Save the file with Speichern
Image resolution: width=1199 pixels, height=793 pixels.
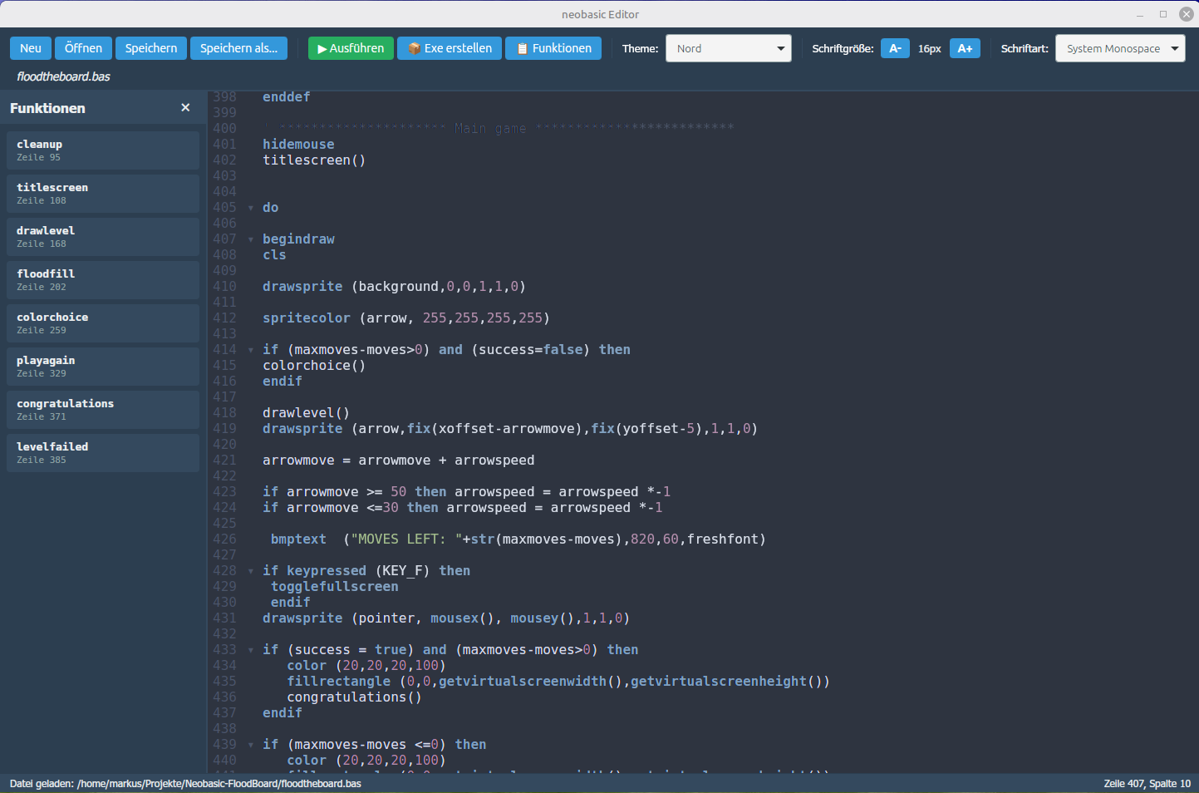coord(151,48)
